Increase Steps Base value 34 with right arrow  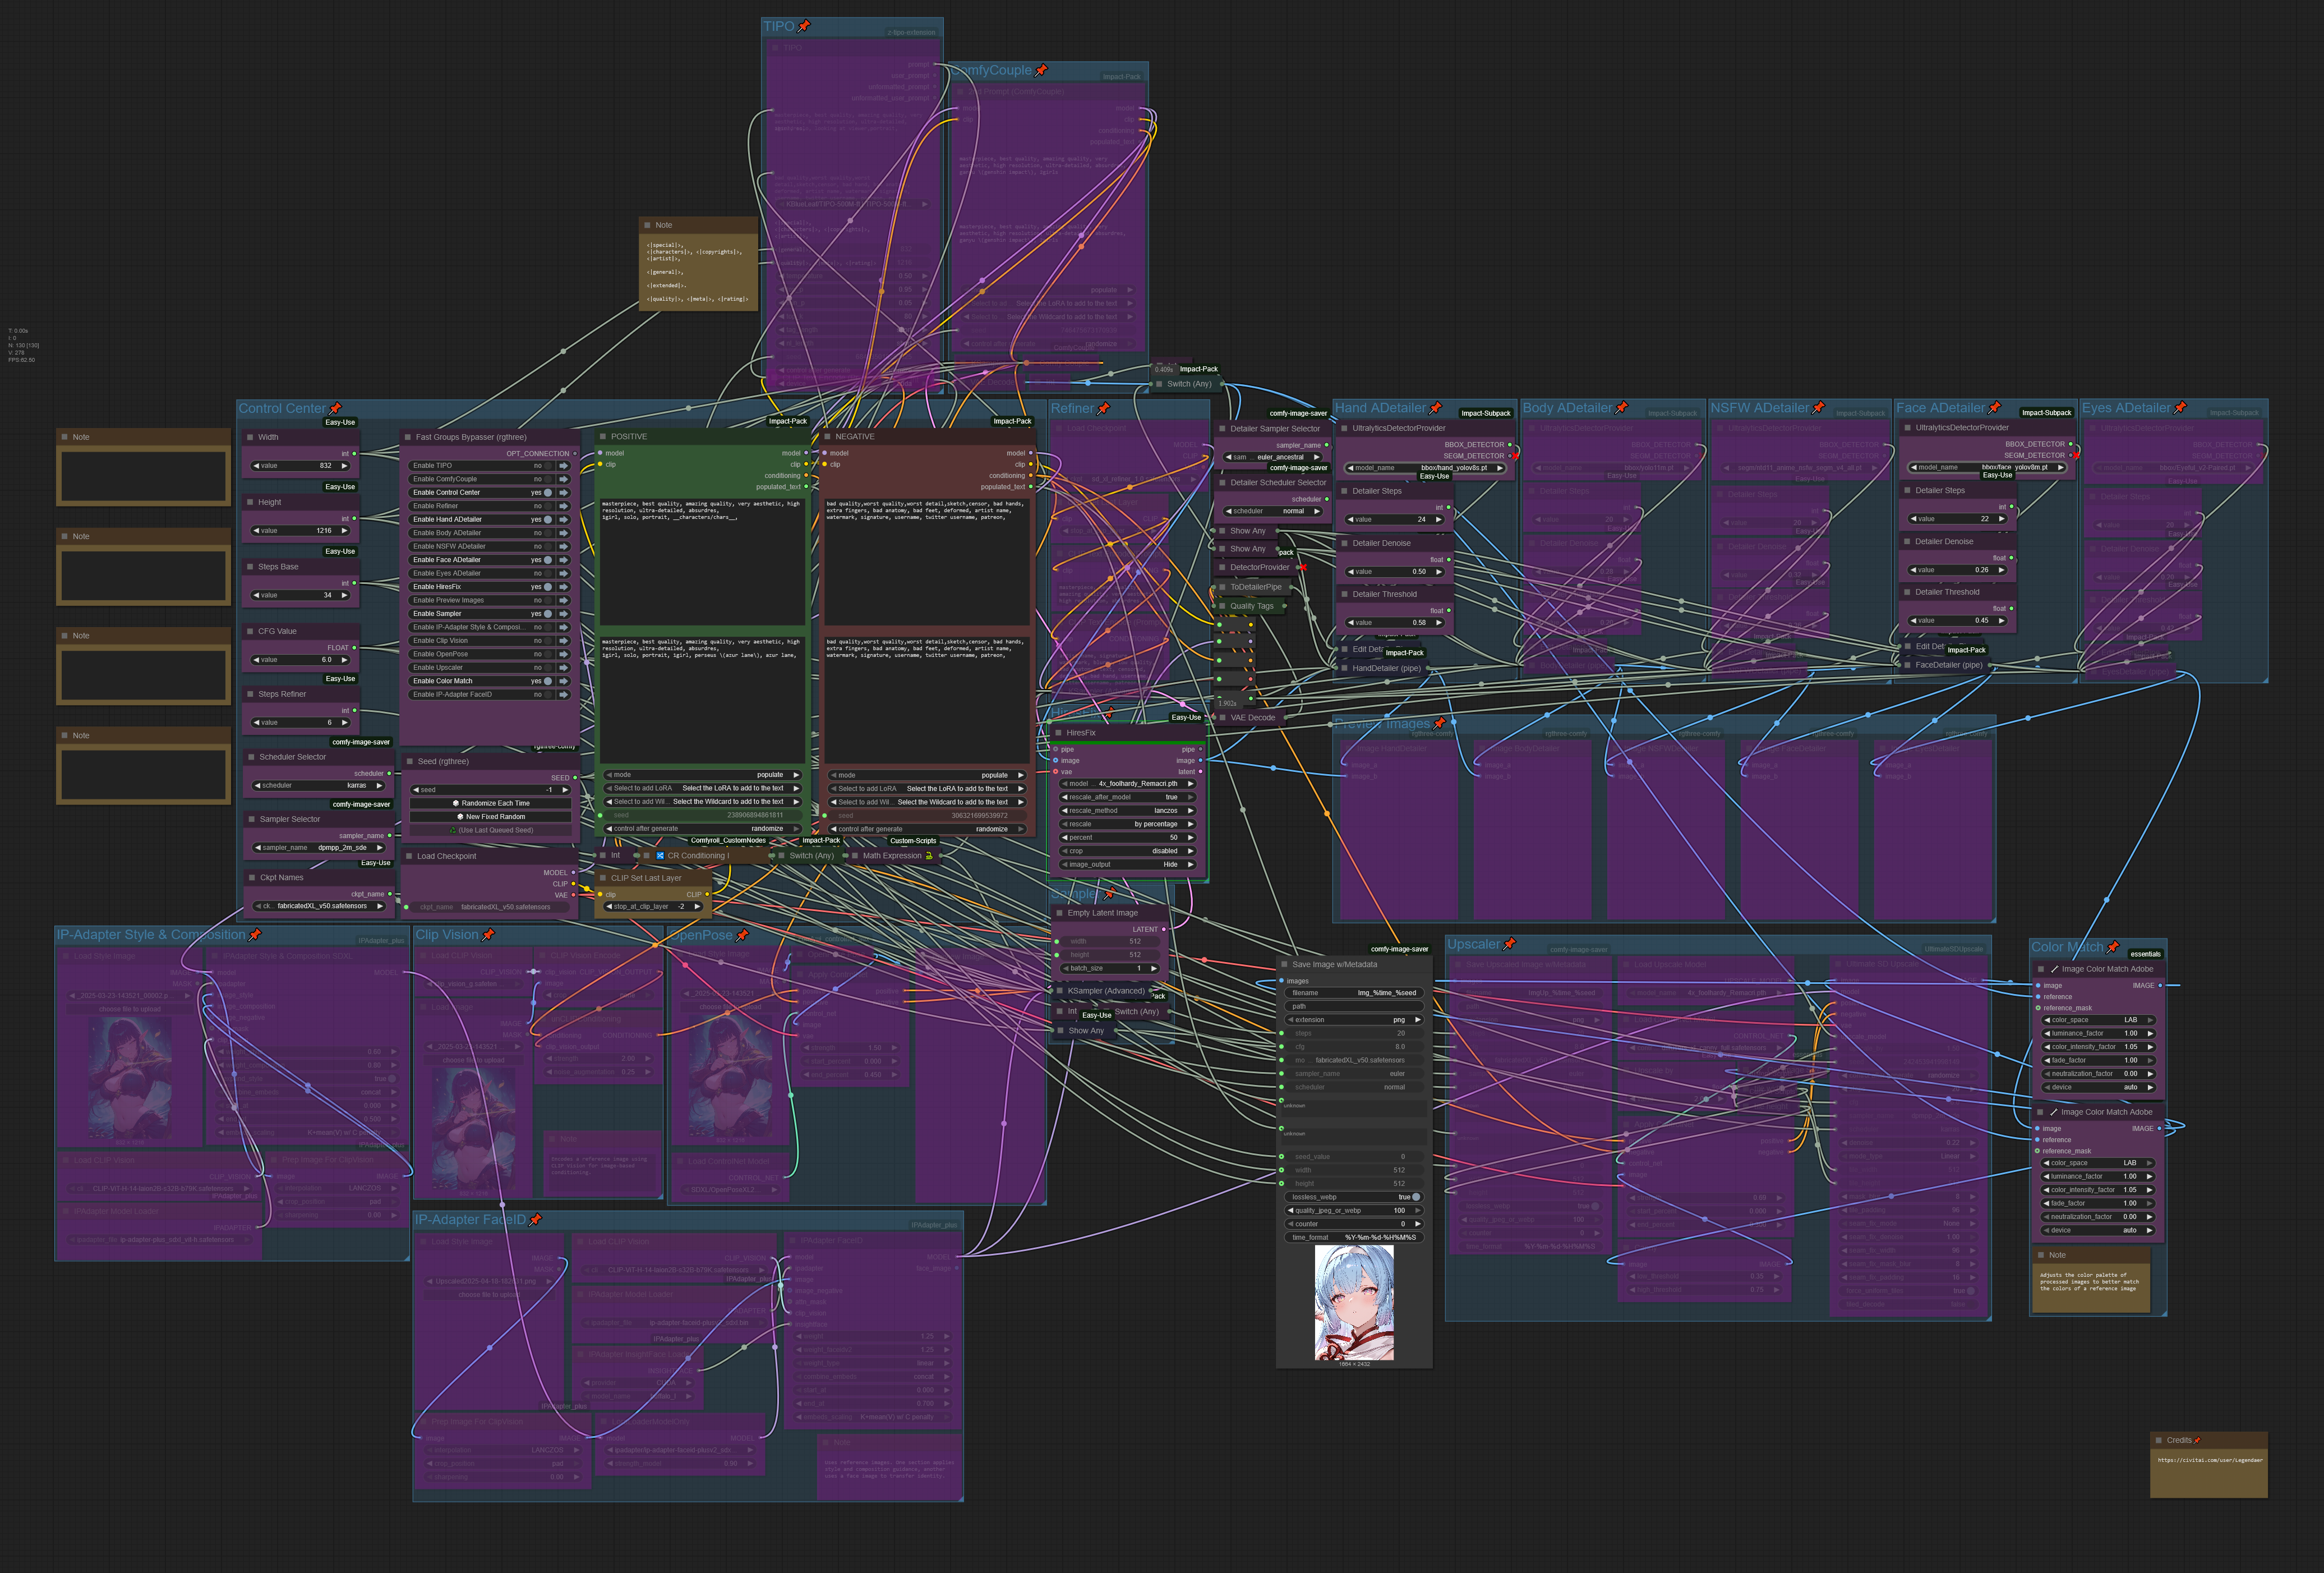[345, 595]
